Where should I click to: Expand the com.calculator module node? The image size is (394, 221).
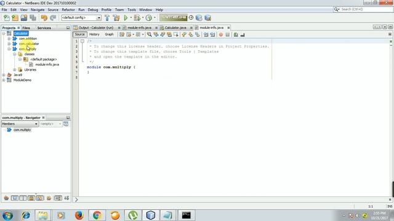9,44
